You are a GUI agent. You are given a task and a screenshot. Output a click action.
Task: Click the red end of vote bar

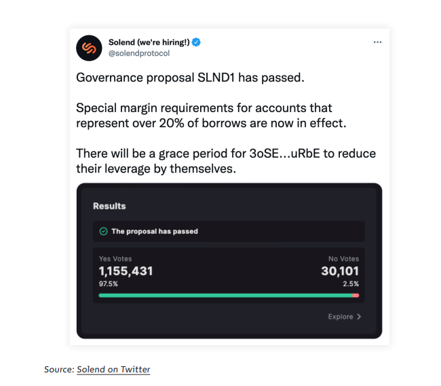[356, 296]
